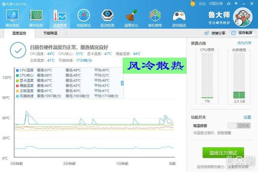Toggle CPU核心 green legend swatch

17,75
